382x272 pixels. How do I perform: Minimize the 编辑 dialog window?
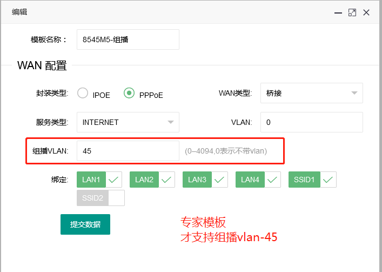[x=339, y=12]
